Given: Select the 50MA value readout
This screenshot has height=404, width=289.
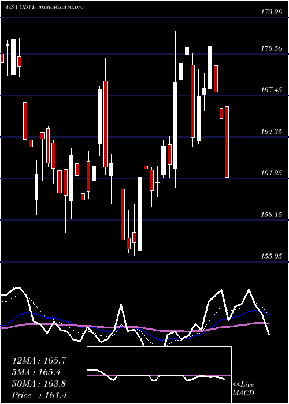Looking at the screenshot, I should tap(39, 384).
